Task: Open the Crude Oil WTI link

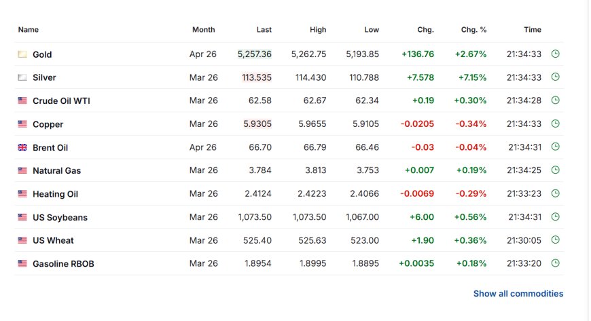Action: point(61,101)
